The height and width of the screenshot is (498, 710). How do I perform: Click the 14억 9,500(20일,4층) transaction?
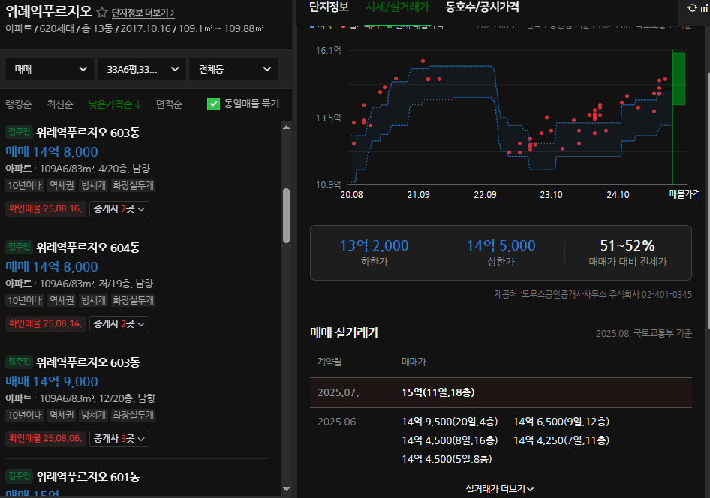pyautogui.click(x=450, y=421)
